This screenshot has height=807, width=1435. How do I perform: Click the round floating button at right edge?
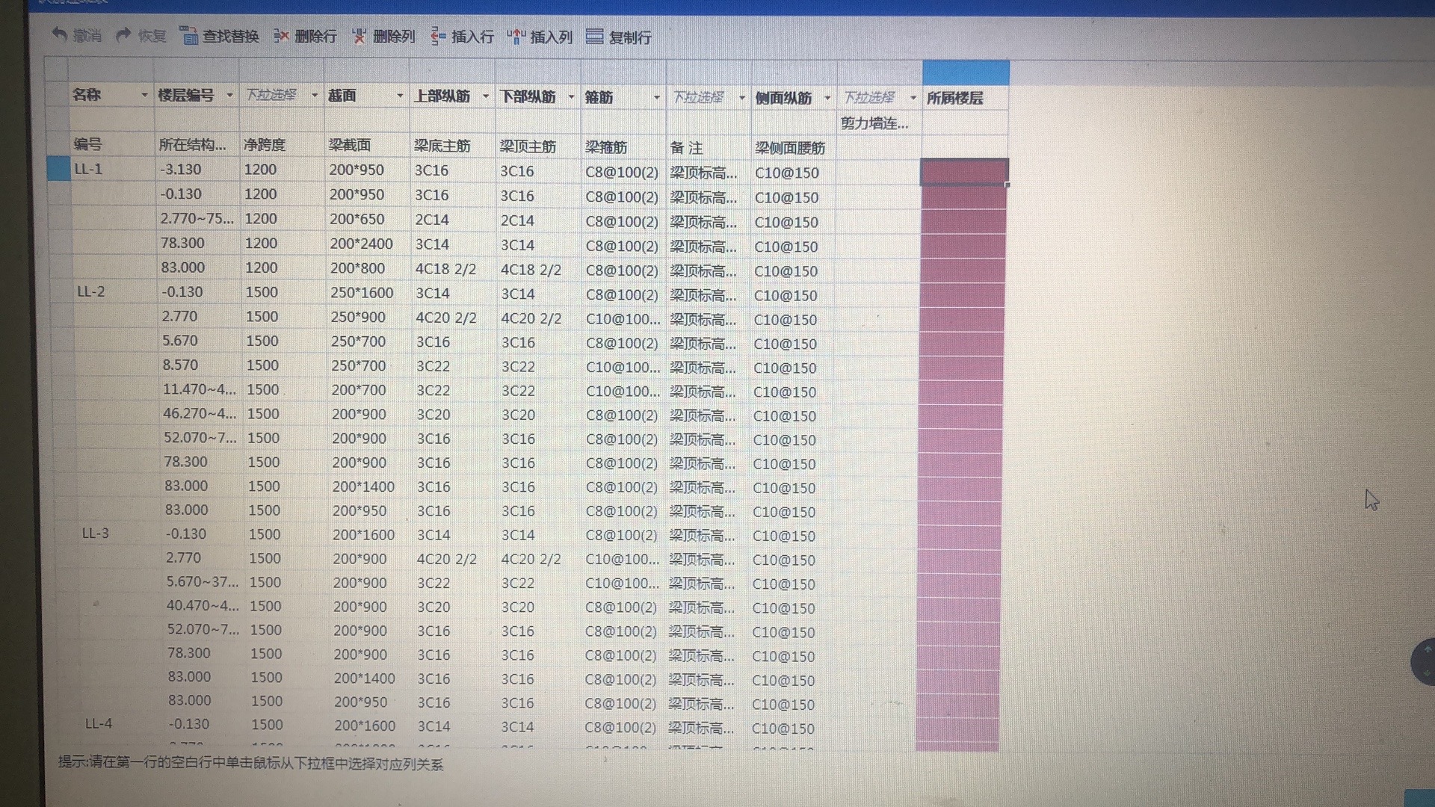[x=1423, y=661]
